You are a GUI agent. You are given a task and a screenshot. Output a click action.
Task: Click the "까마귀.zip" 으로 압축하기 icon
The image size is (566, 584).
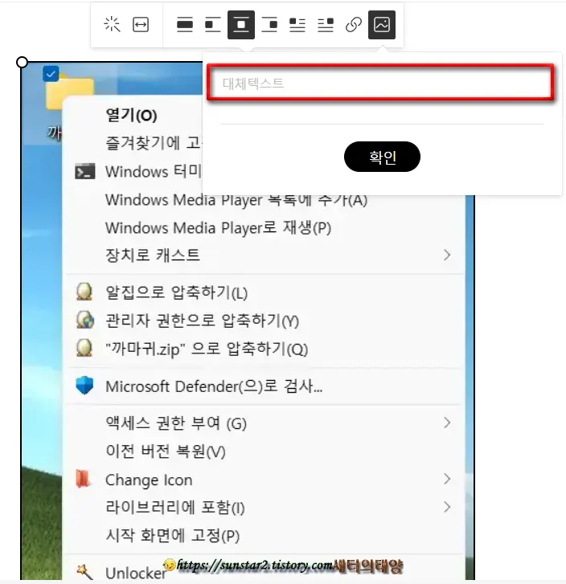pos(84,349)
